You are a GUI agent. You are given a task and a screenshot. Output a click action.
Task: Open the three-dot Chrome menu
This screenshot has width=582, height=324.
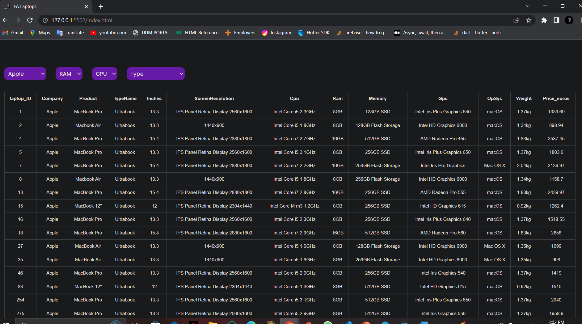(580, 20)
